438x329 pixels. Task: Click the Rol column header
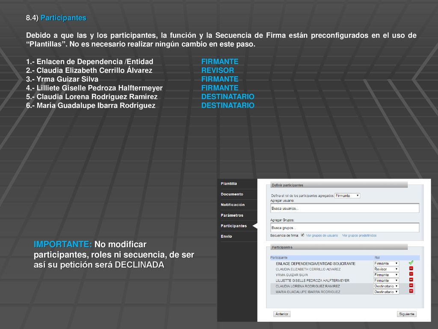coord(377,257)
